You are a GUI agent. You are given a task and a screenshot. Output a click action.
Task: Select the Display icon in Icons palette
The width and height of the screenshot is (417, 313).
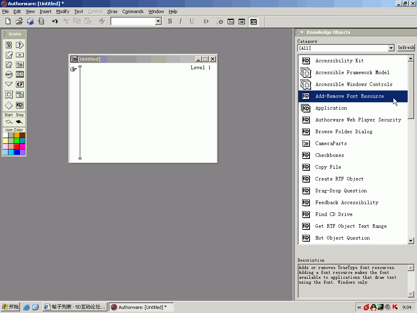(9, 45)
